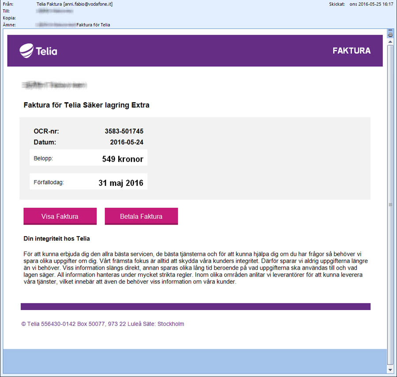Click the blurred recipient in the Till field

click(x=55, y=11)
